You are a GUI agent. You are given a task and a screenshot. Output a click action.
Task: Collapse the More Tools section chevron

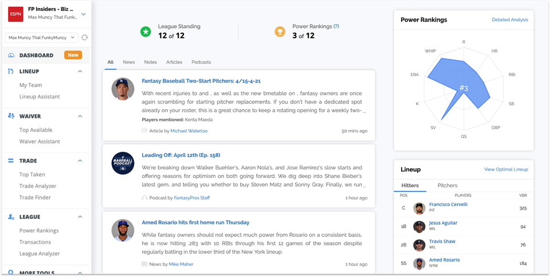tap(80, 272)
